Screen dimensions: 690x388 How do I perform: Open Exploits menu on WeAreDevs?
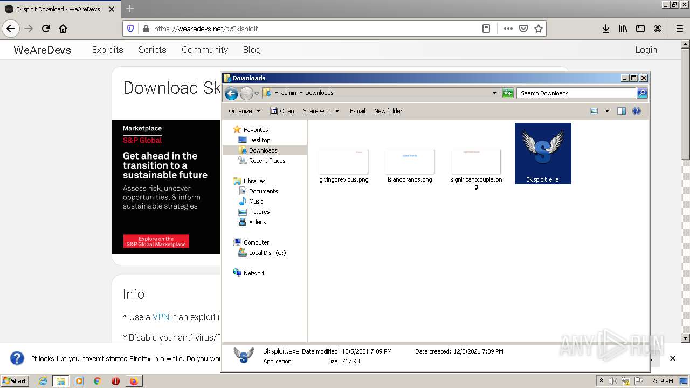pos(107,50)
